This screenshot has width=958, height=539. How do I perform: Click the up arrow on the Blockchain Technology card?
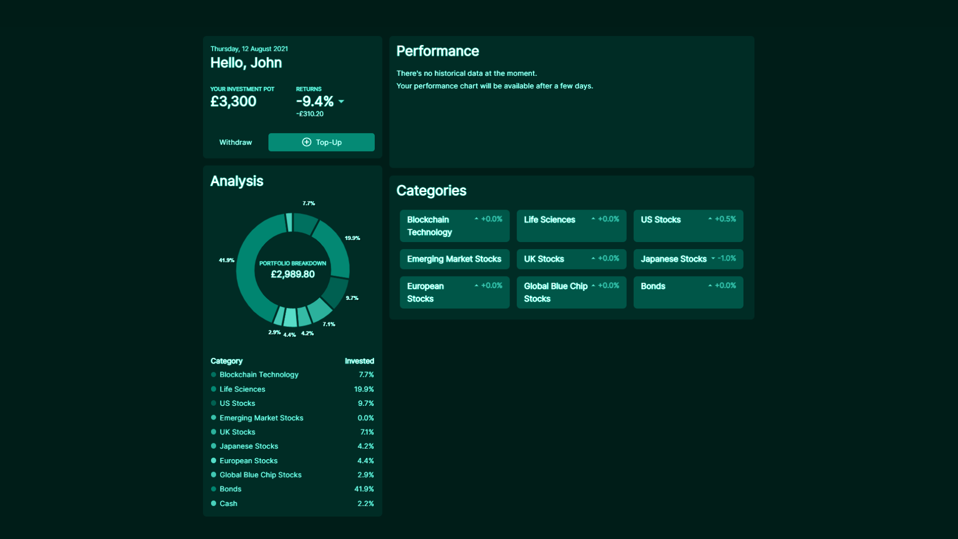click(477, 218)
